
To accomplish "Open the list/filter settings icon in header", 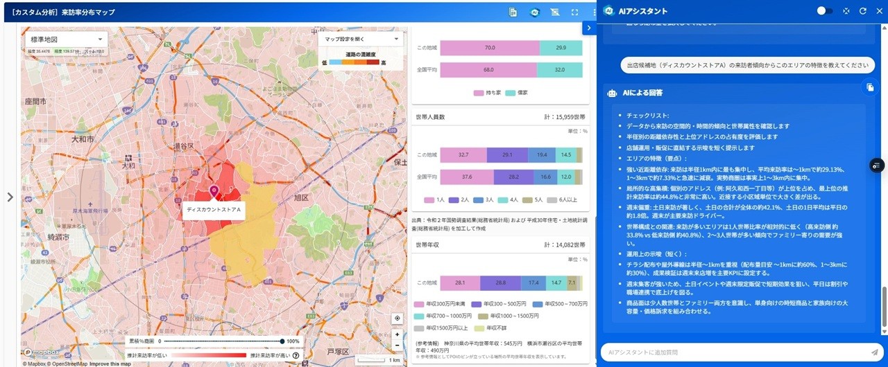I will (554, 12).
